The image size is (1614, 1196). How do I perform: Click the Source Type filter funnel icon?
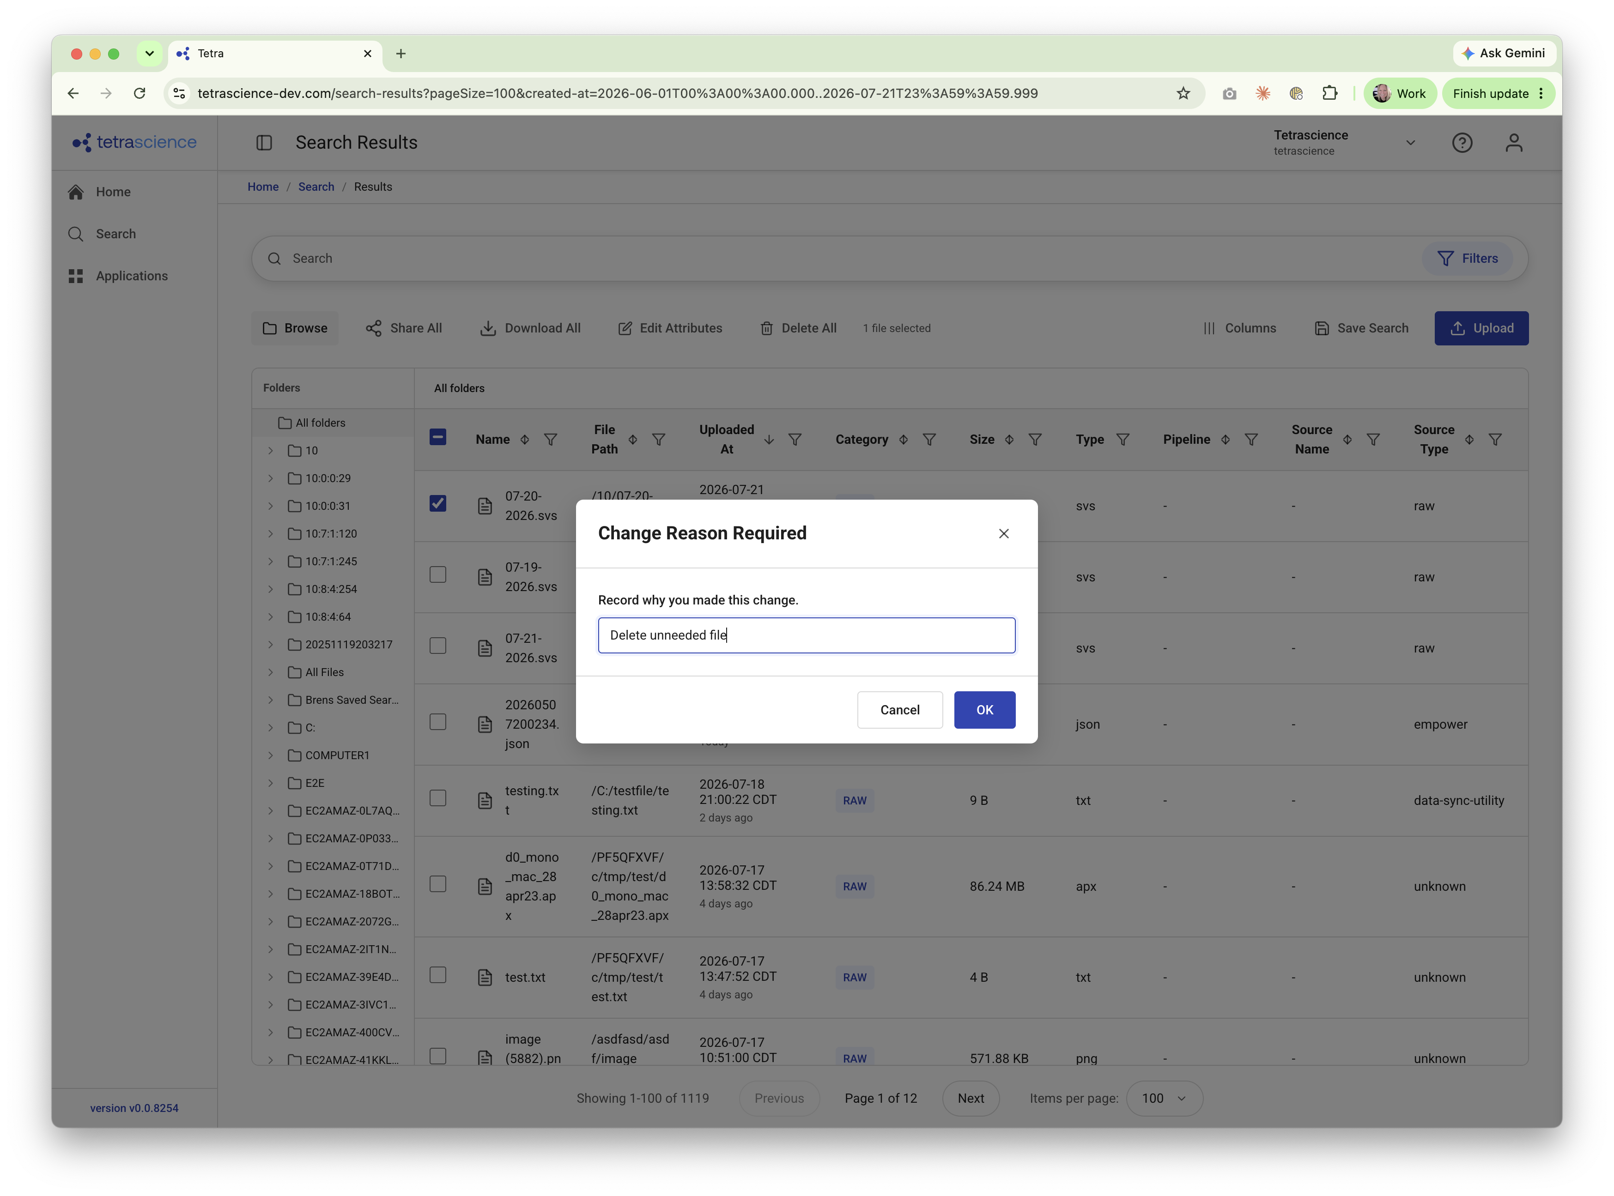pyautogui.click(x=1495, y=440)
